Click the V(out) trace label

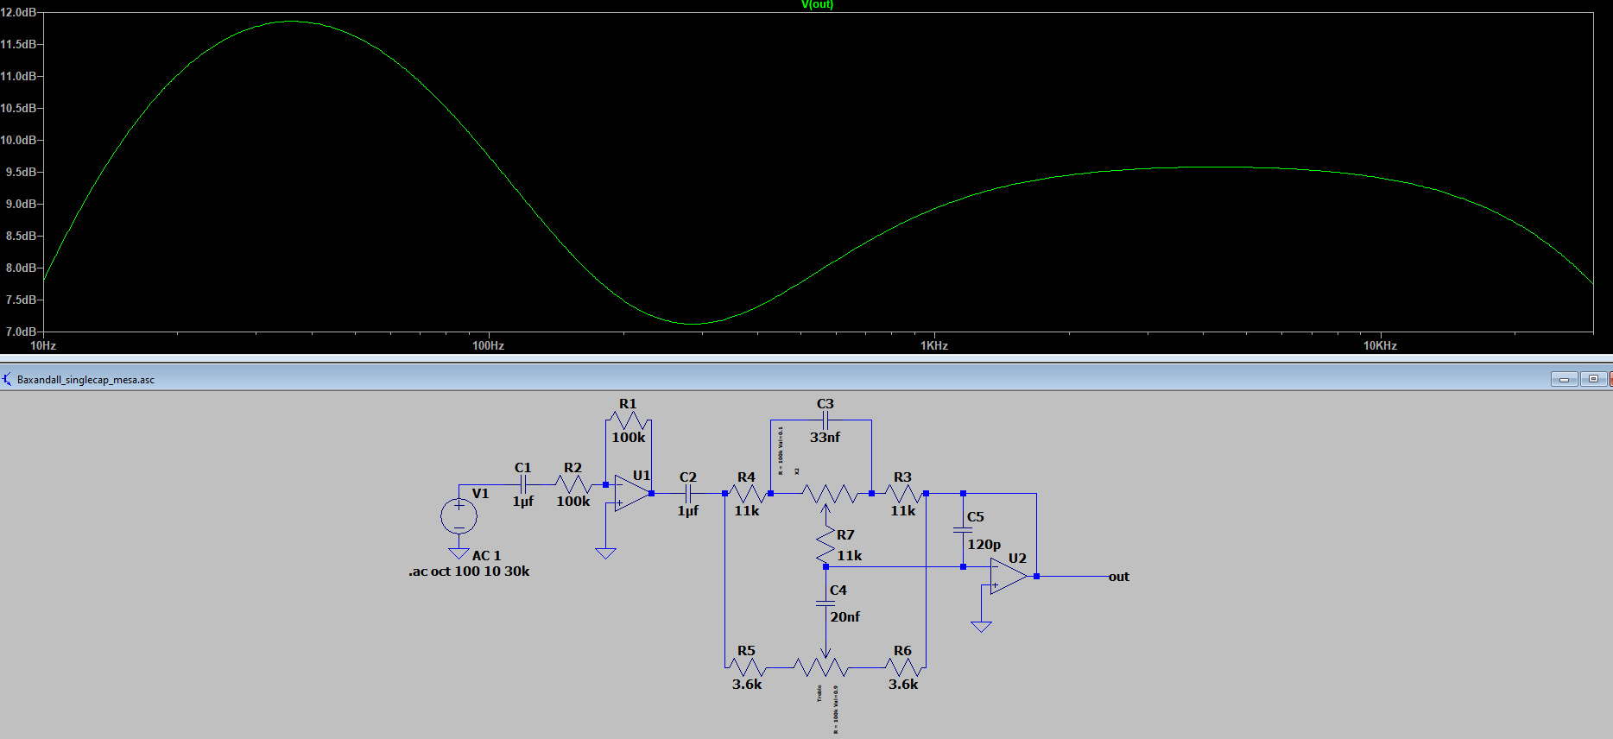click(x=818, y=4)
